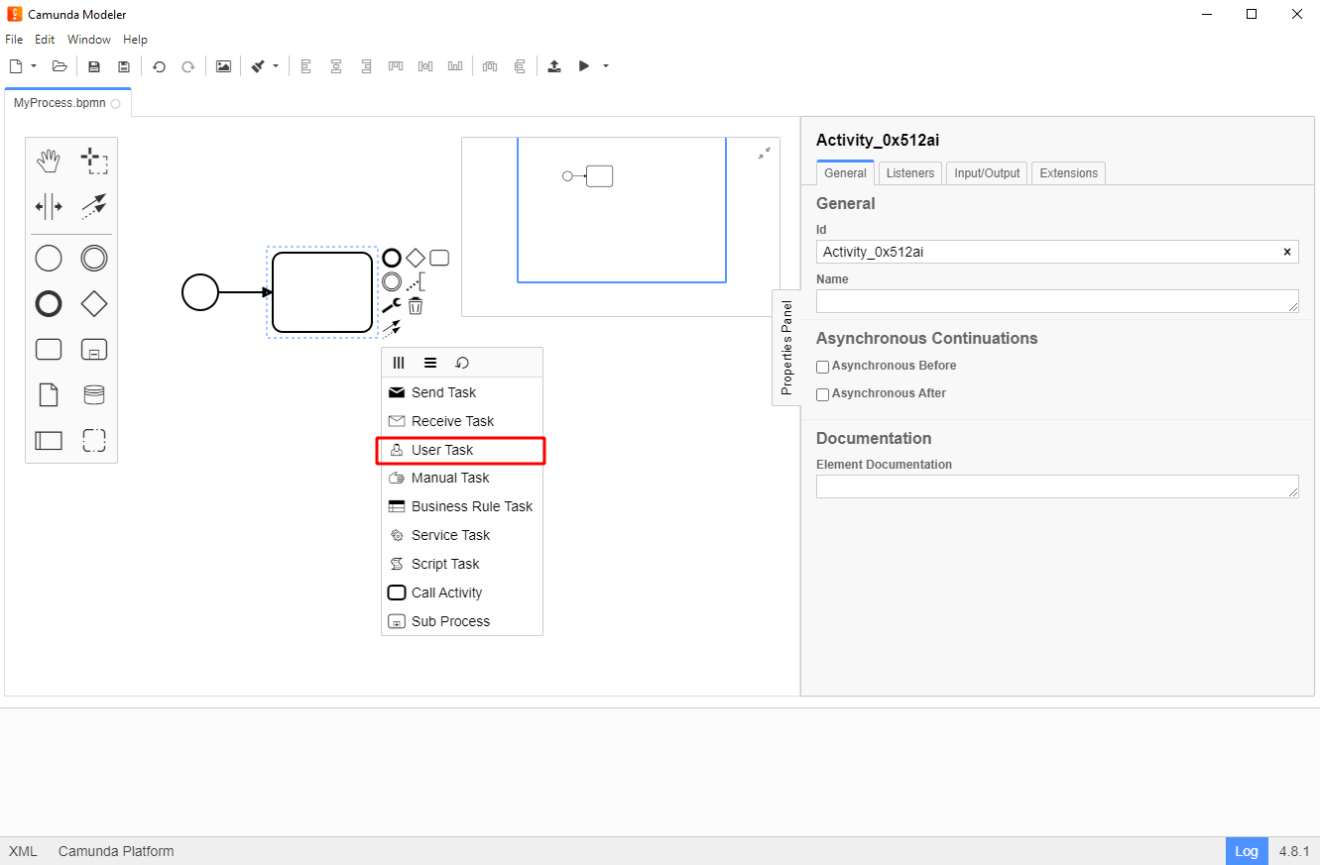1320x865 pixels.
Task: Click the deploy diagram upload icon
Action: (554, 66)
